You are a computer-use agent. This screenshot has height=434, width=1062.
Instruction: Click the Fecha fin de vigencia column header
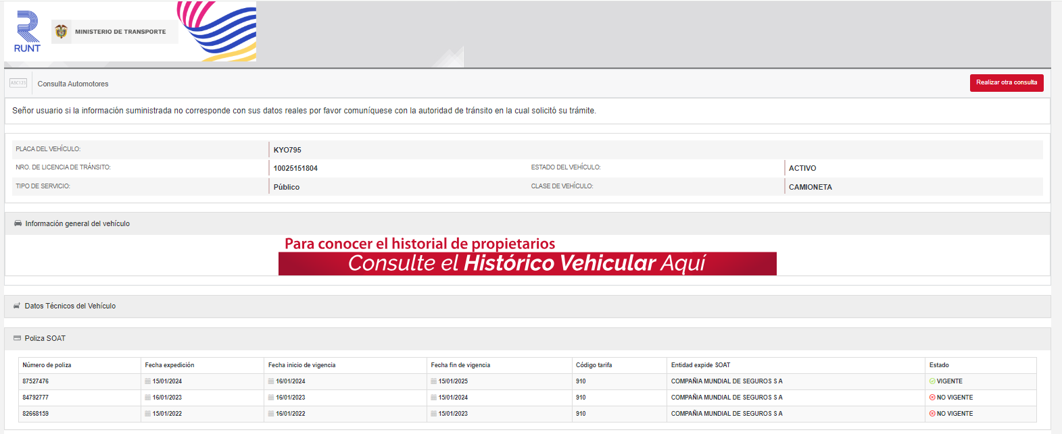click(460, 365)
